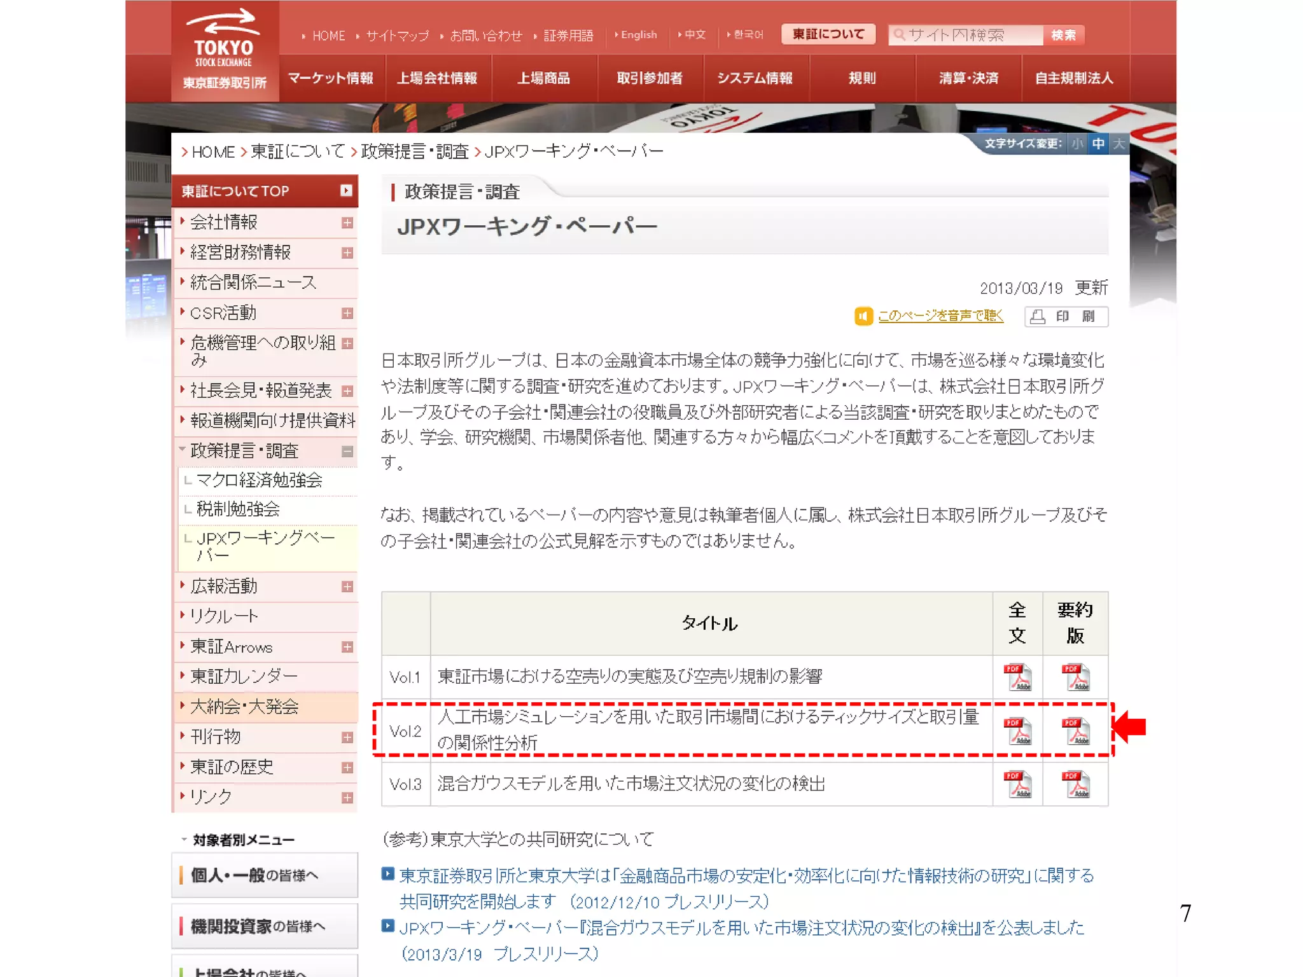Open Vol.2 full-text PDF icon
The width and height of the screenshot is (1303, 977).
pyautogui.click(x=1017, y=731)
